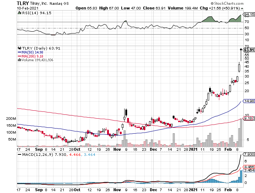Click the date '10-Feb-2021' in the header
Image resolution: width=255 pixels, height=193 pixels.
[x=27, y=8]
